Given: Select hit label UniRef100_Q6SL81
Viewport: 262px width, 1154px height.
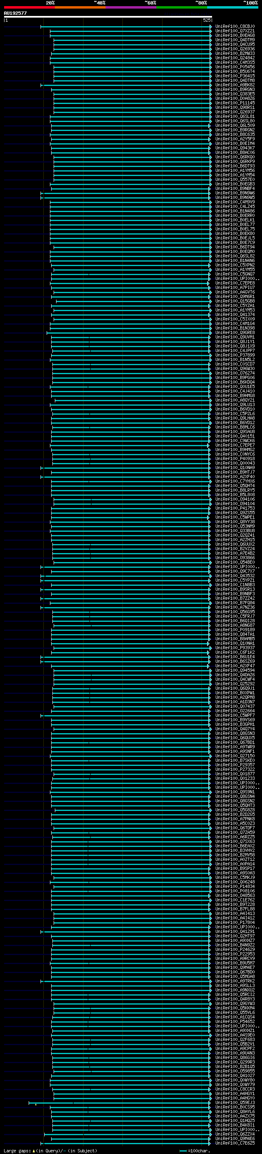Looking at the screenshot, I should click(x=235, y=117).
